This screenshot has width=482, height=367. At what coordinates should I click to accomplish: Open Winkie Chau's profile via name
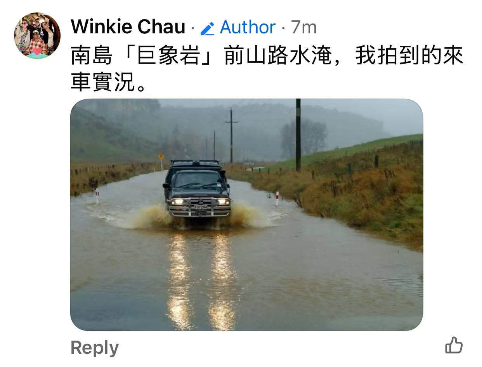point(128,27)
